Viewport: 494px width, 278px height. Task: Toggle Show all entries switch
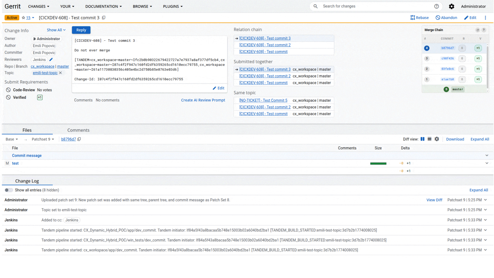[8, 190]
